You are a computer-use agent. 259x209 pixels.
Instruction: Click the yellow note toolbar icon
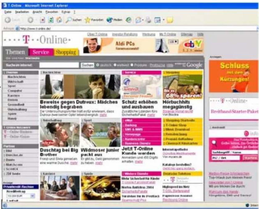coord(170,20)
